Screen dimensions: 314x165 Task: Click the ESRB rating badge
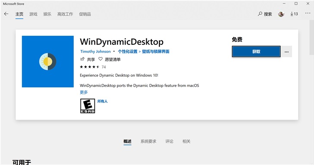tap(88, 106)
